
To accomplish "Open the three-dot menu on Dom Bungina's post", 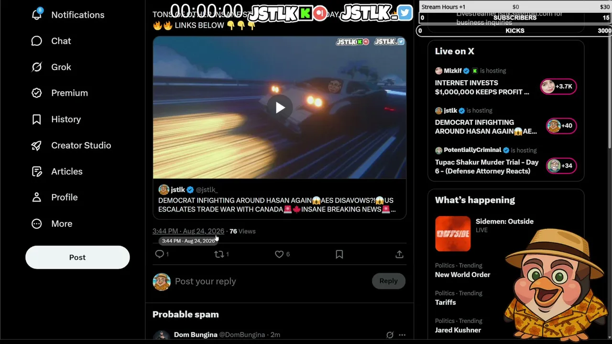I will click(x=402, y=335).
